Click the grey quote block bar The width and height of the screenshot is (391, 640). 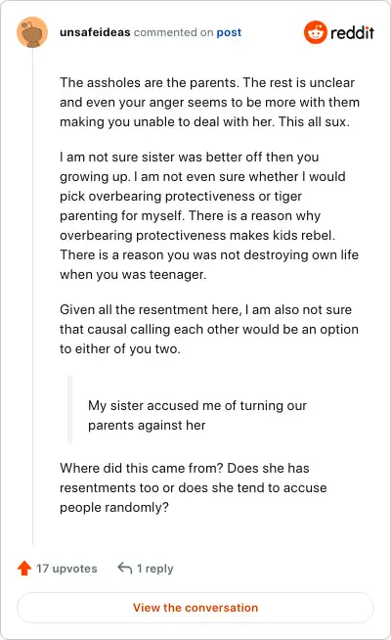(x=69, y=409)
